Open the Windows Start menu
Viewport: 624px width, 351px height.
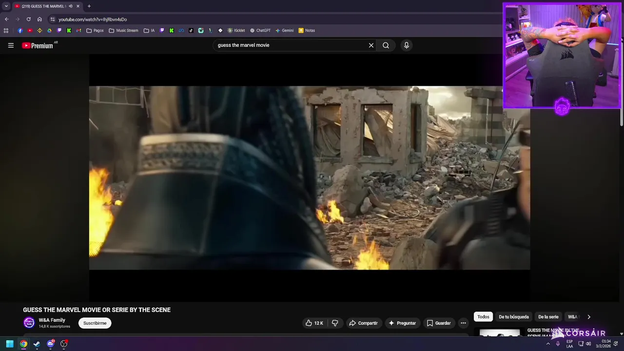tap(10, 344)
